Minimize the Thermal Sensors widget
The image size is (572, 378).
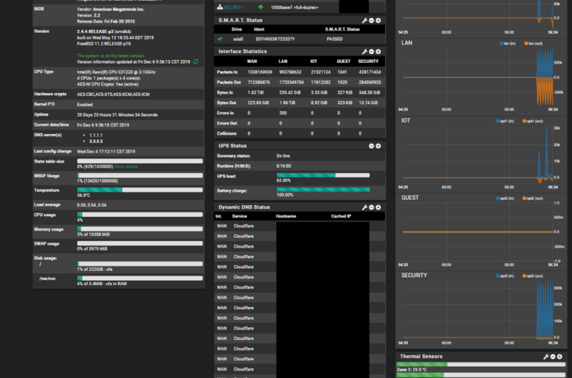pos(553,357)
